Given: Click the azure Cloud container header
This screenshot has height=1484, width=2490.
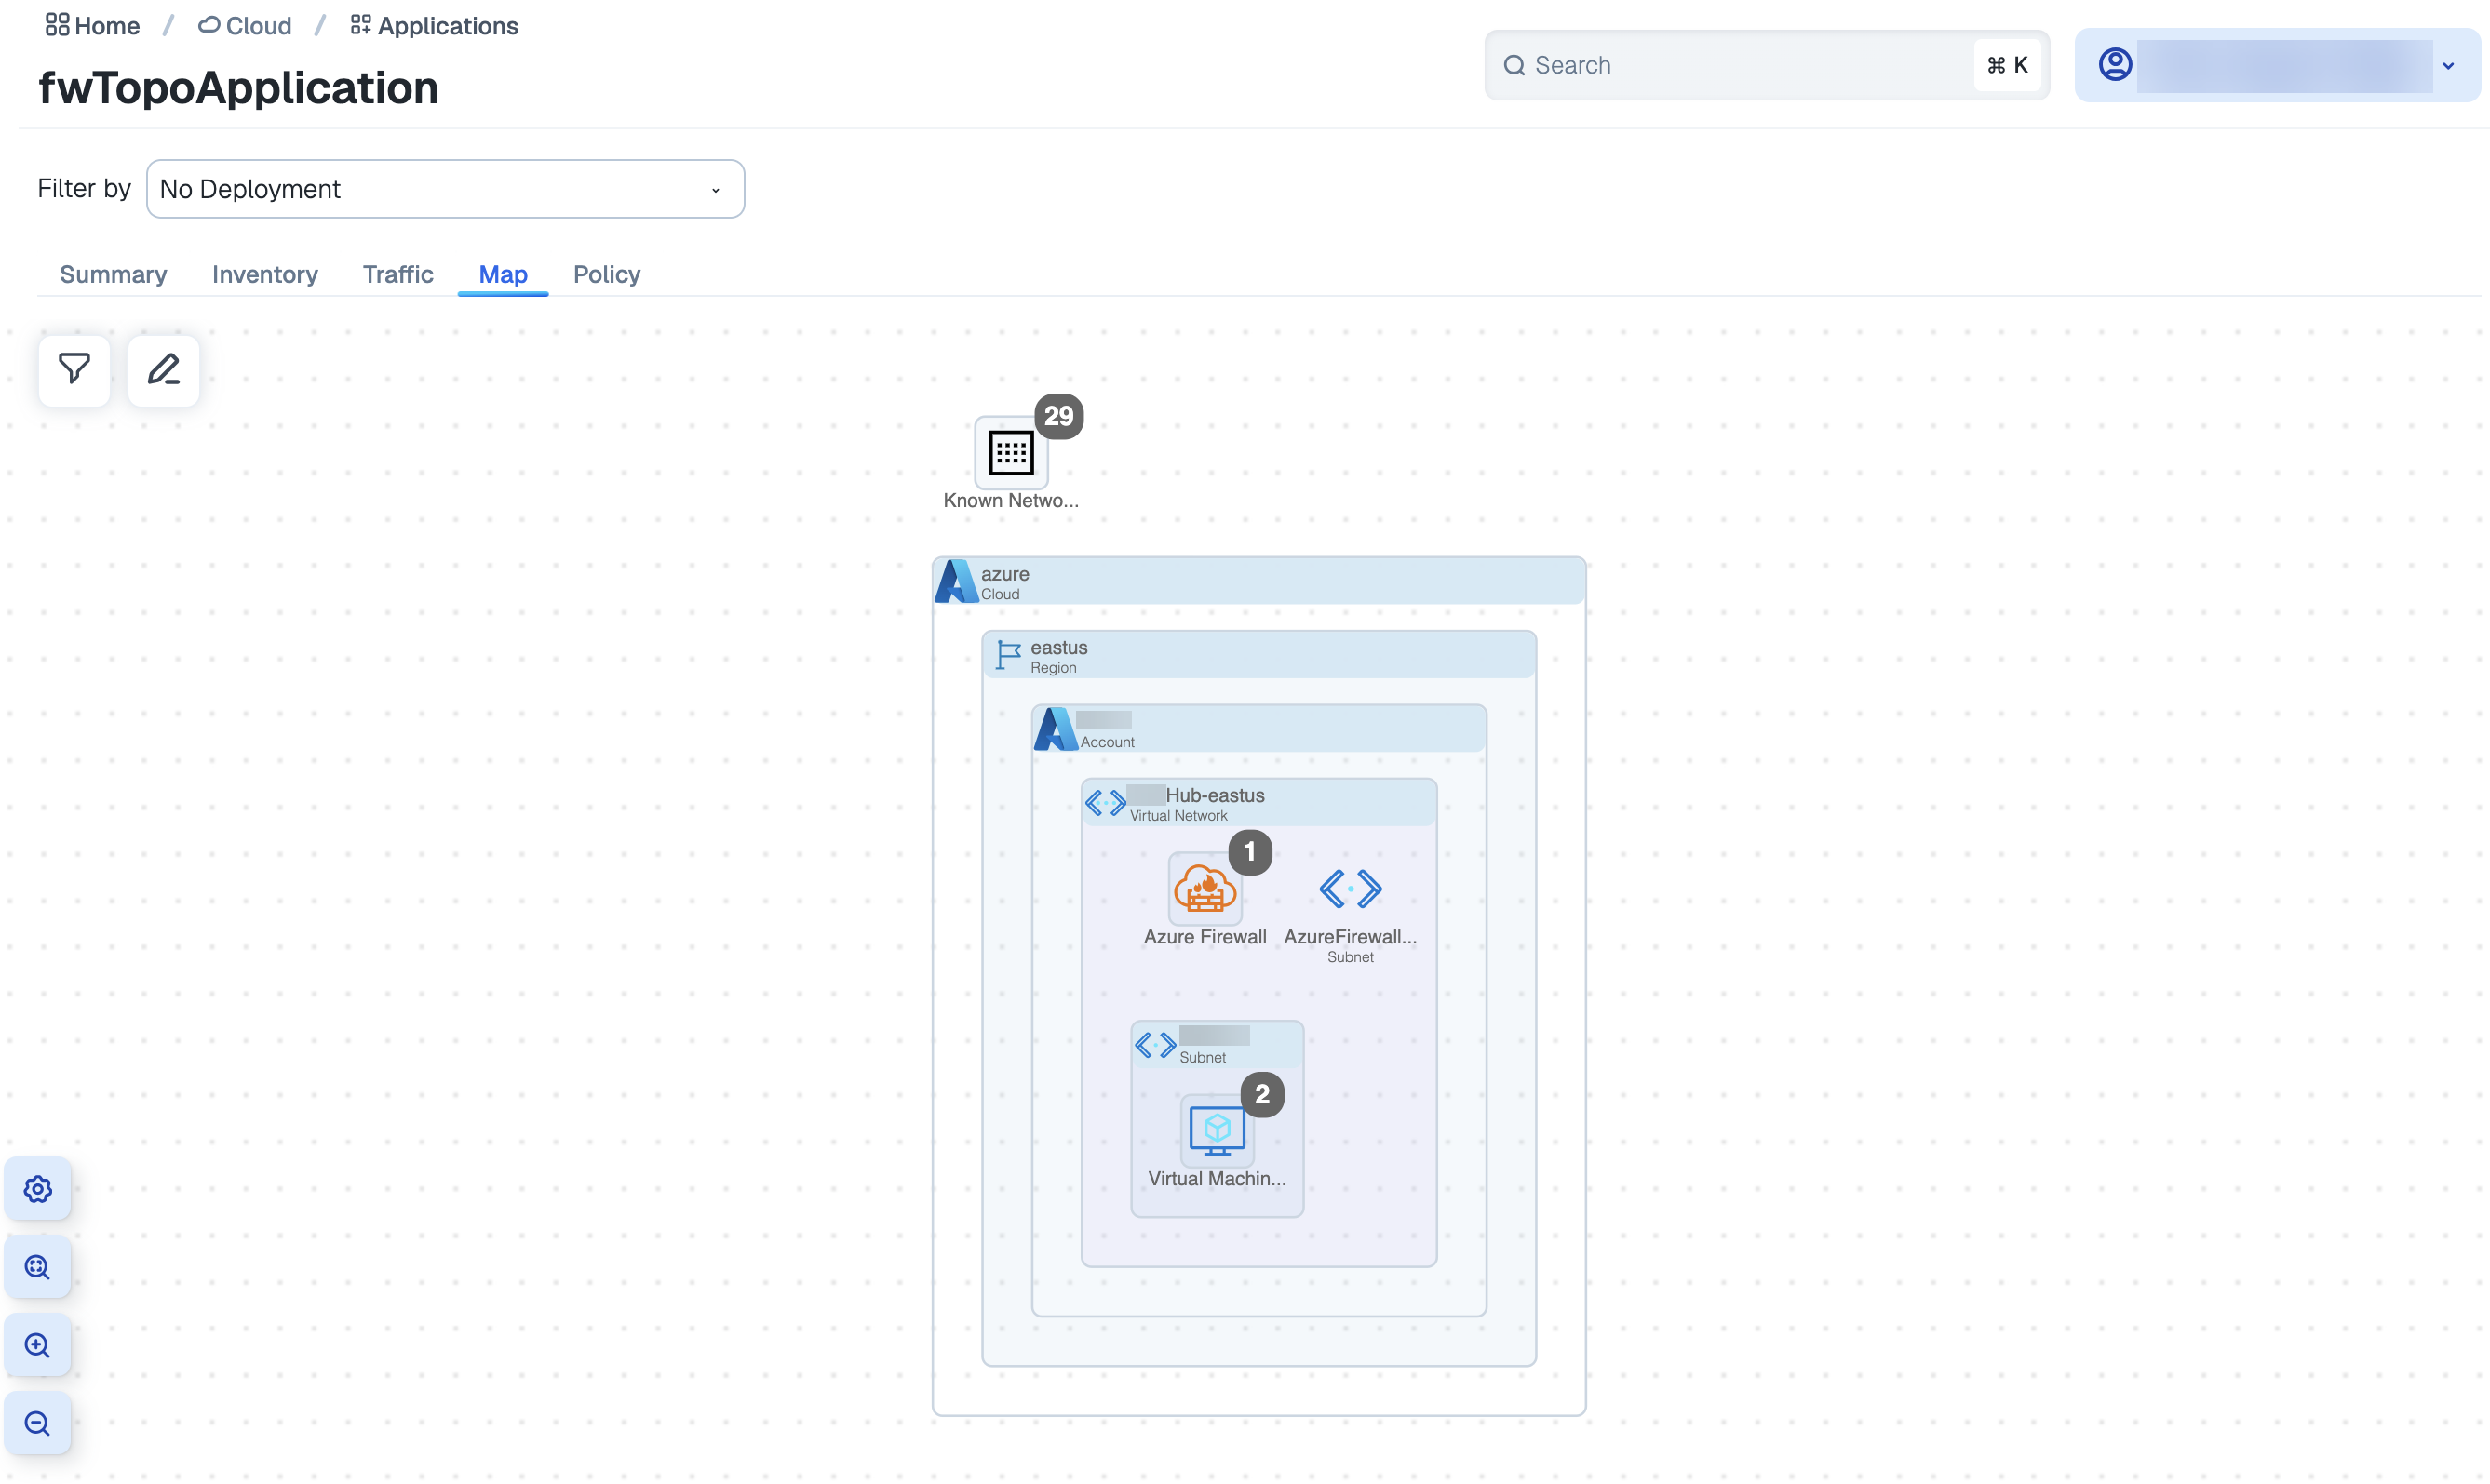Looking at the screenshot, I should (1258, 581).
